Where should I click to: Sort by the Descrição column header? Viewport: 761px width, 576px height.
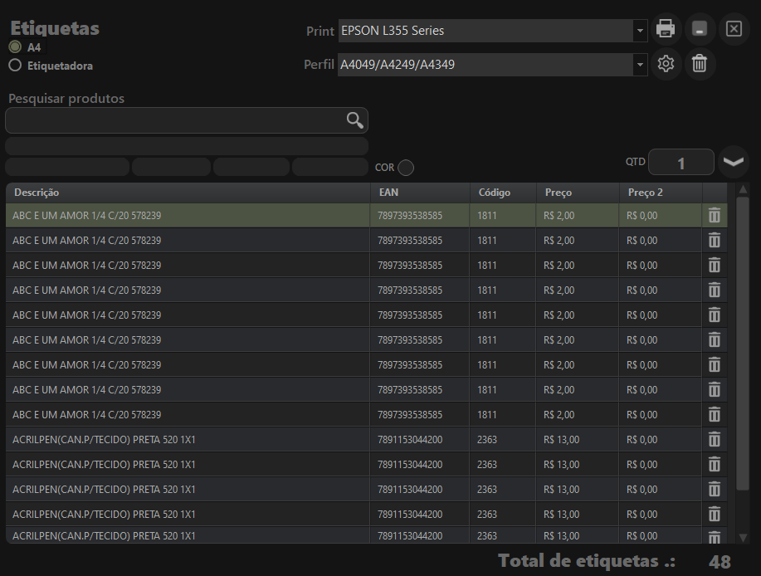[37, 193]
